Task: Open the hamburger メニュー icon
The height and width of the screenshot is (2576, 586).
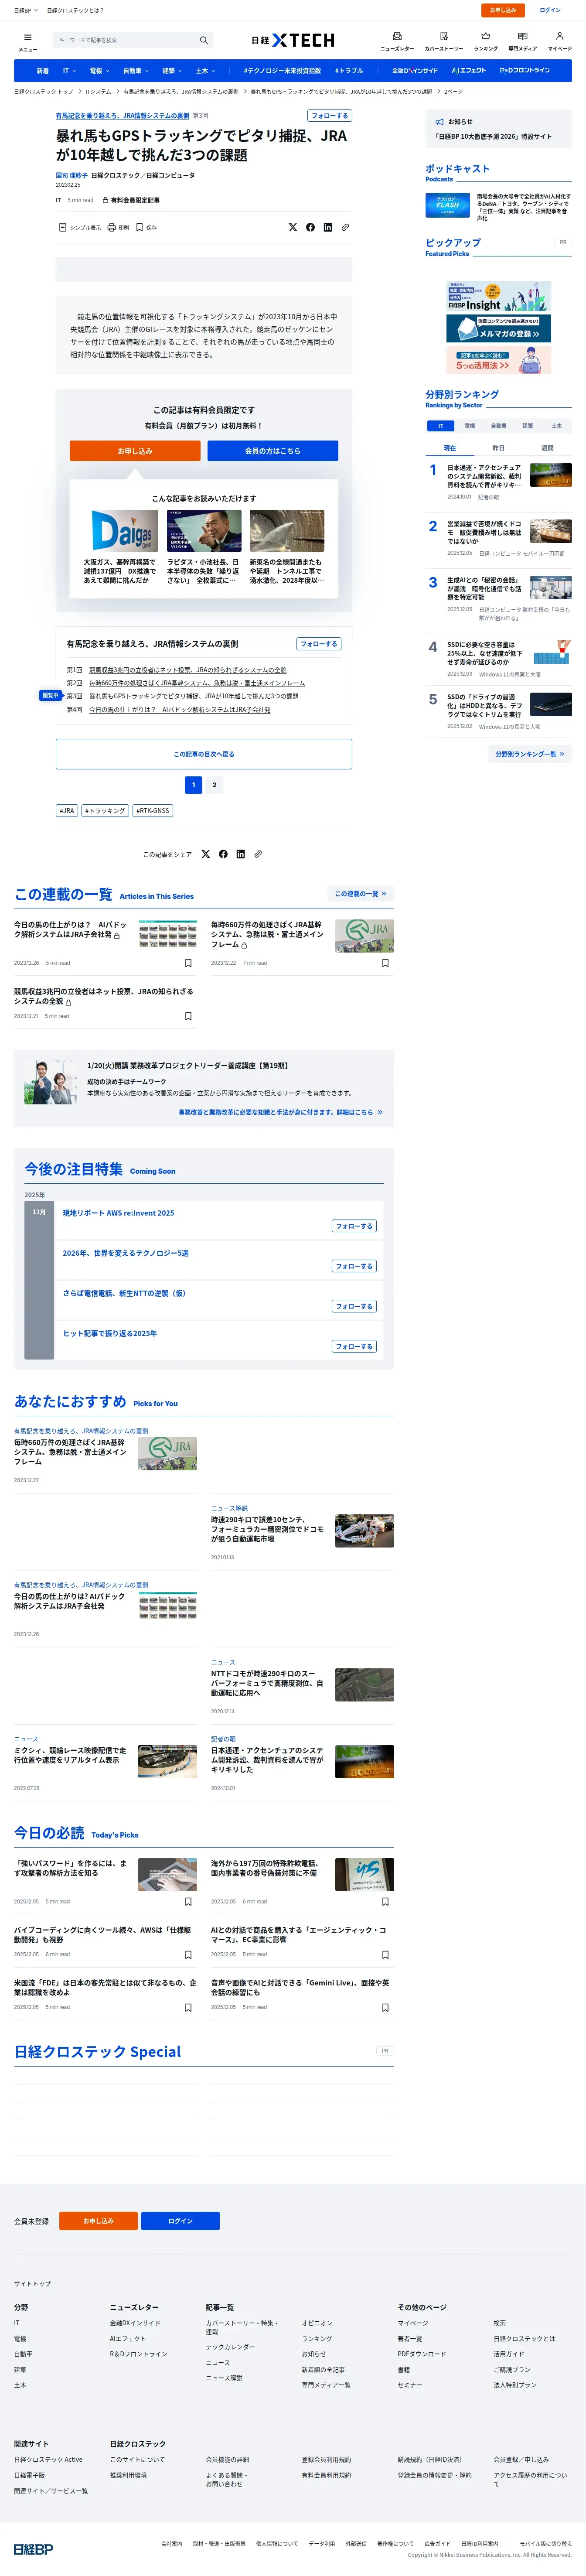Action: (27, 40)
